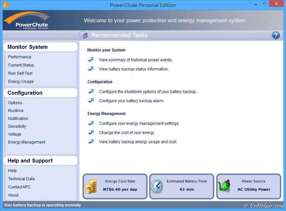The height and width of the screenshot is (211, 286).
Task: Open the About page
Action: [13, 195]
